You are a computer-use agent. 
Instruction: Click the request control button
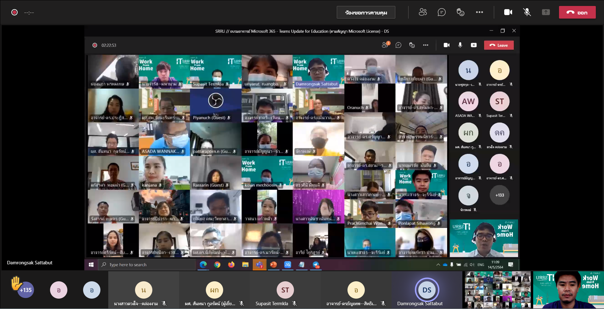pos(366,13)
